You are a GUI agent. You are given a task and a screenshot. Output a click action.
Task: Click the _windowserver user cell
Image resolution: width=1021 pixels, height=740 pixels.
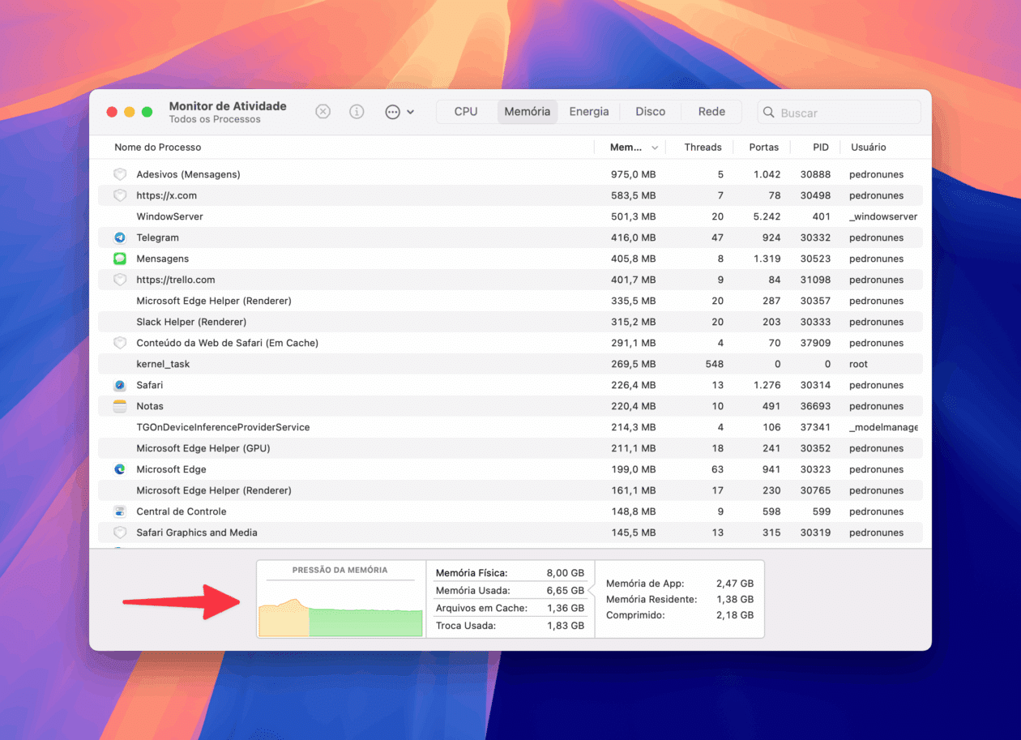point(883,216)
